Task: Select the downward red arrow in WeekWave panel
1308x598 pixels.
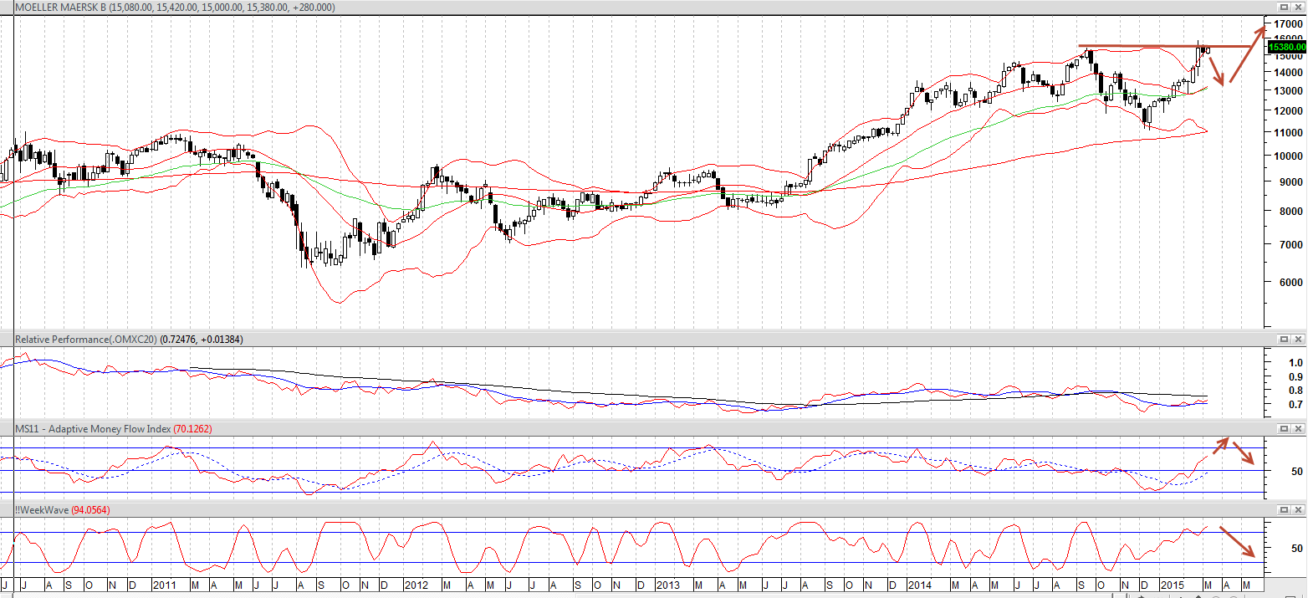Action: click(1238, 542)
